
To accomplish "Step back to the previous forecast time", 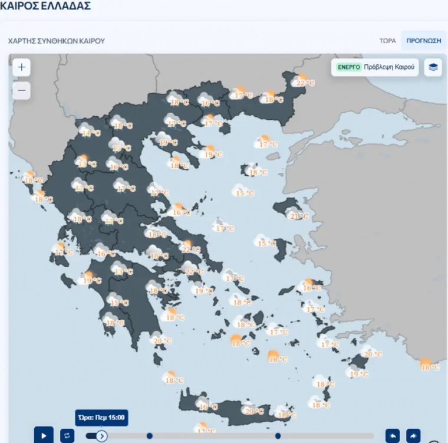I will click(x=393, y=435).
